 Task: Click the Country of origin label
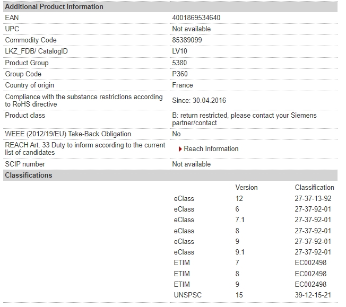(x=29, y=85)
